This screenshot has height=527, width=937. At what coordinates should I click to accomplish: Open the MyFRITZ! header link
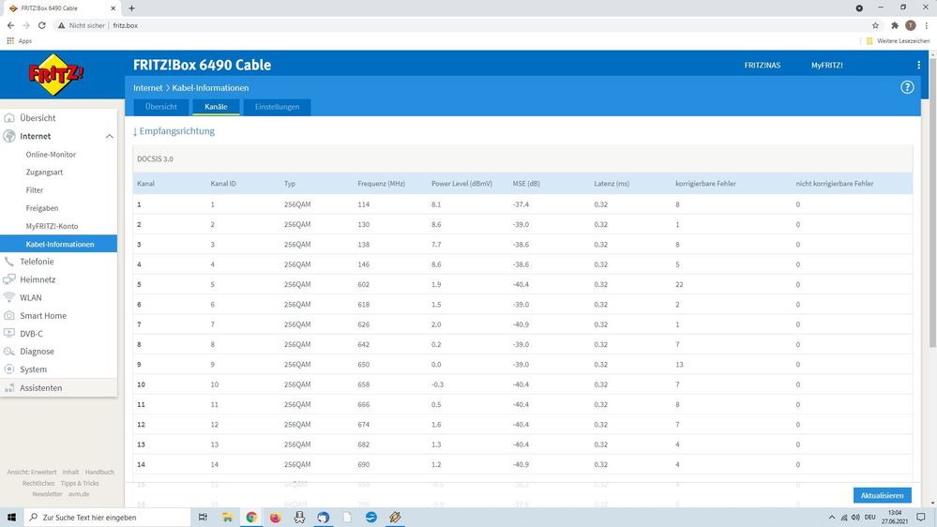pos(826,65)
